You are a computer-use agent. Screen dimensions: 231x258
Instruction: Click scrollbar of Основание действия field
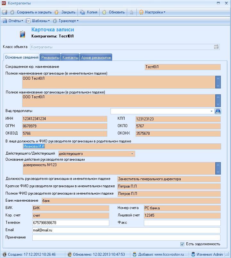(x=218, y=168)
